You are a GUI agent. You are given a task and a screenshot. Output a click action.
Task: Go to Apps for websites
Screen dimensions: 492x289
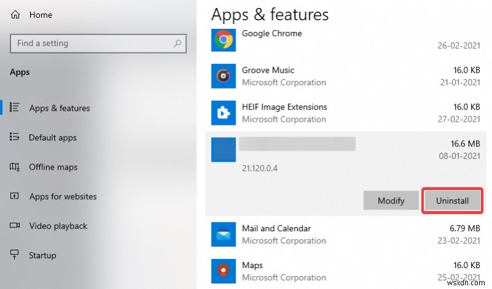pos(63,197)
